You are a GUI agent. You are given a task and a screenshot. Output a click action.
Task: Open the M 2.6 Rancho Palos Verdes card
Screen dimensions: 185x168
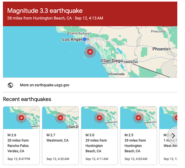[x=21, y=136]
